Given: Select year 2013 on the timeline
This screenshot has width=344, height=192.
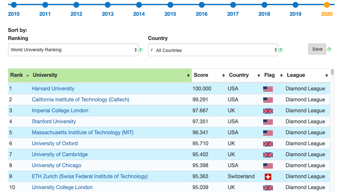Looking at the screenshot, I should (x=108, y=5).
